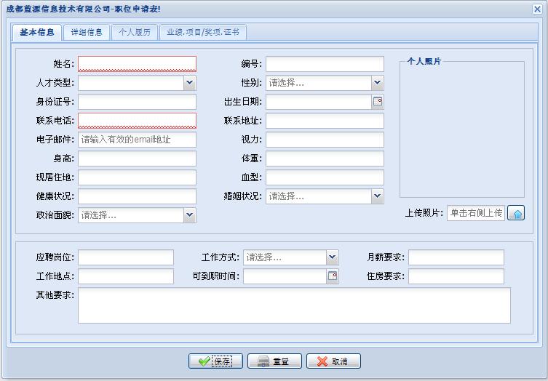Screen dimensions: 548x381
Task: Focus the 编号 input field
Action: tap(325, 64)
